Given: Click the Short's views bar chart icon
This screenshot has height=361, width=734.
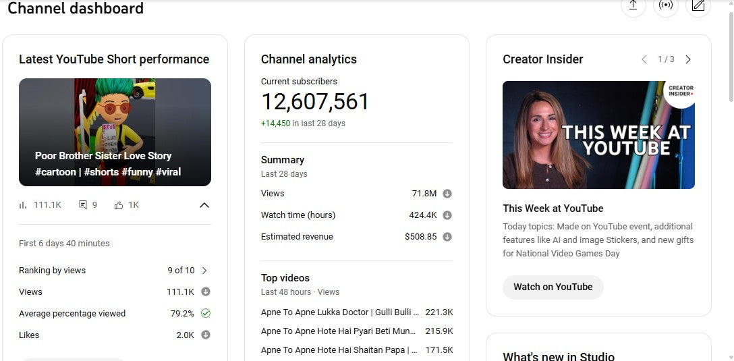Looking at the screenshot, I should click(x=24, y=205).
